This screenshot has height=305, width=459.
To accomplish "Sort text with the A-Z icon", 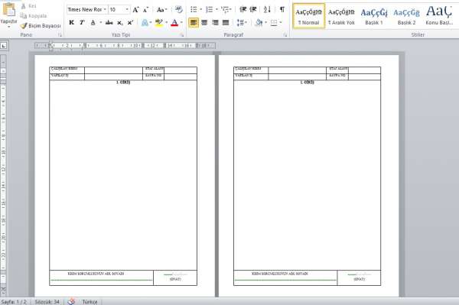I will click(267, 10).
